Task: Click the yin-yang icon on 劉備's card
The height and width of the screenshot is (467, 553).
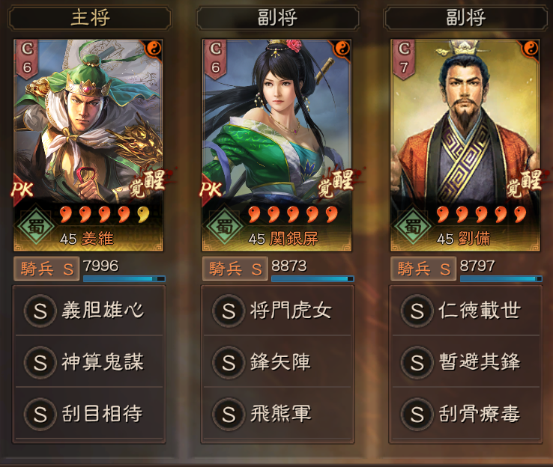Action: point(531,48)
